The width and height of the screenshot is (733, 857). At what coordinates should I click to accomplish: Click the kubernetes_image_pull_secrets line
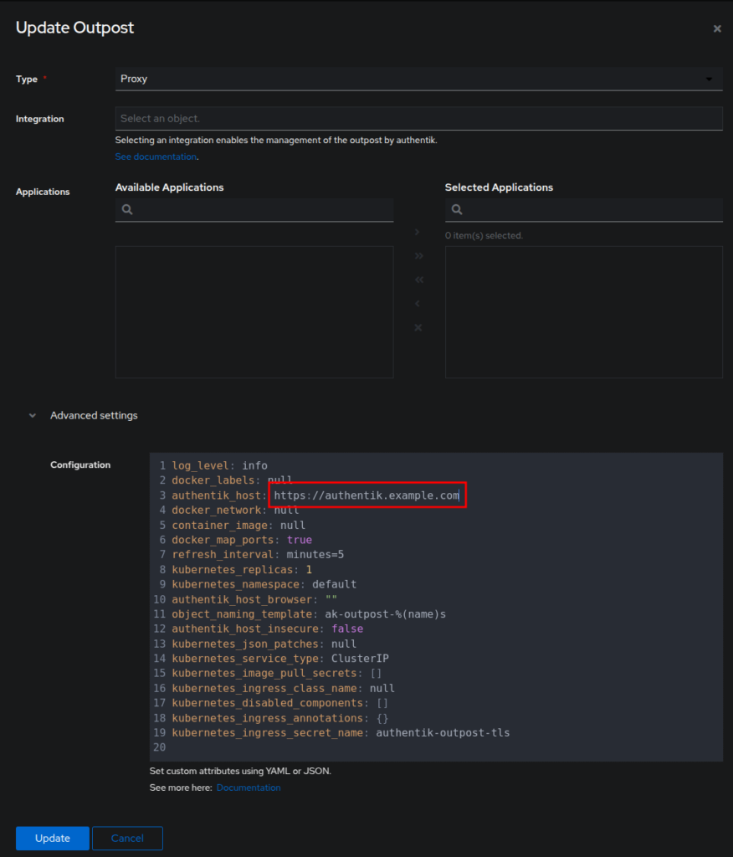pos(277,674)
